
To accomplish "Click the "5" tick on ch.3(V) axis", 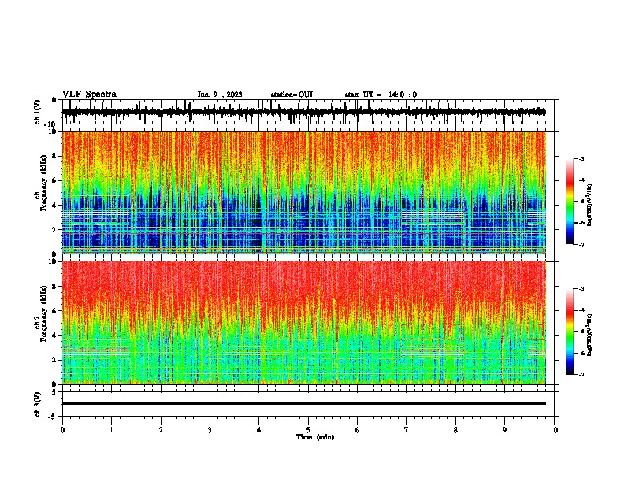I will click(x=55, y=391).
